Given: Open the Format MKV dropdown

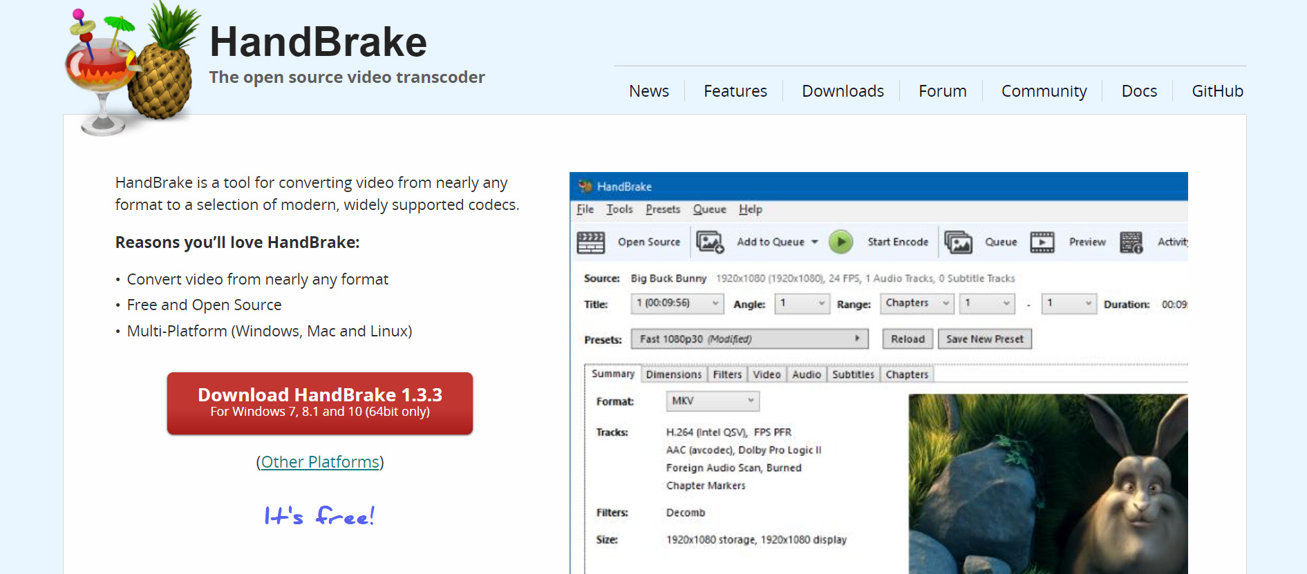Looking at the screenshot, I should tap(713, 401).
